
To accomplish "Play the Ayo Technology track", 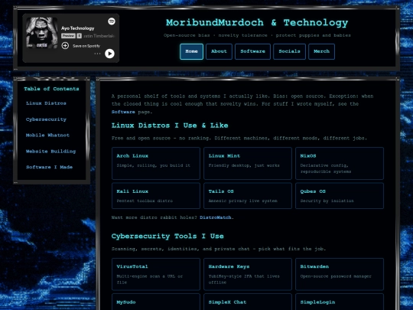I will tap(109, 54).
